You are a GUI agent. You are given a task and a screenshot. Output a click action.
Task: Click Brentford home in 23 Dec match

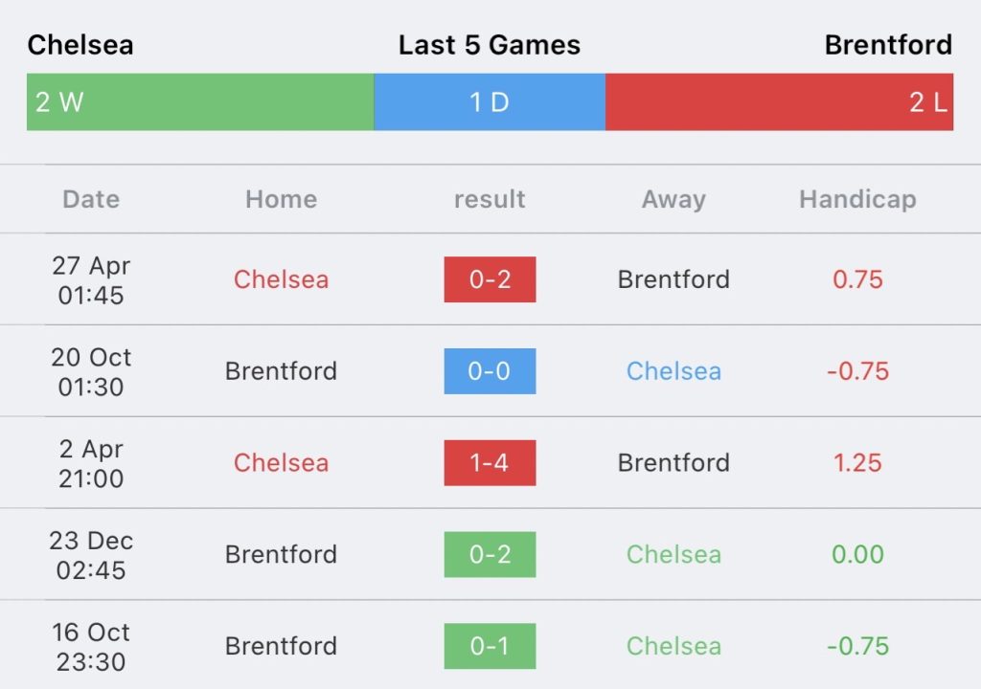[281, 555]
